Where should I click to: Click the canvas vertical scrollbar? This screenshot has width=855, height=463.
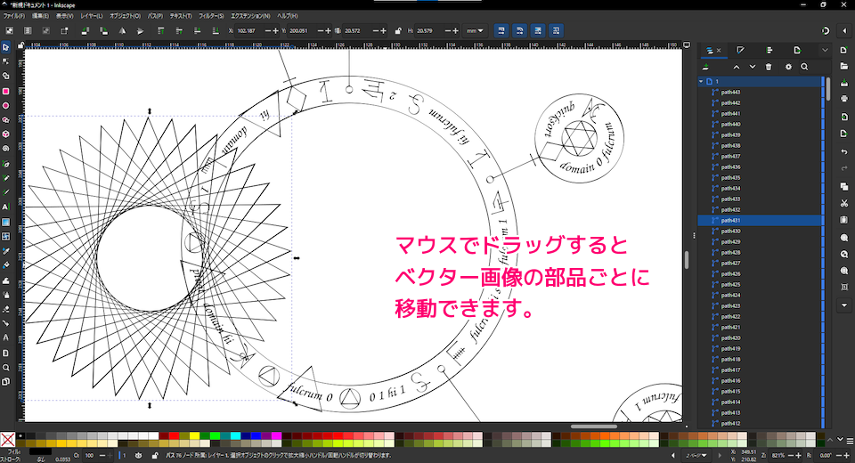687,260
